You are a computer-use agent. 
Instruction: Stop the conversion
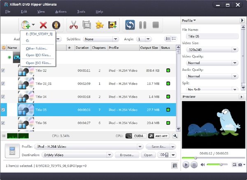pyautogui.click(x=156, y=25)
